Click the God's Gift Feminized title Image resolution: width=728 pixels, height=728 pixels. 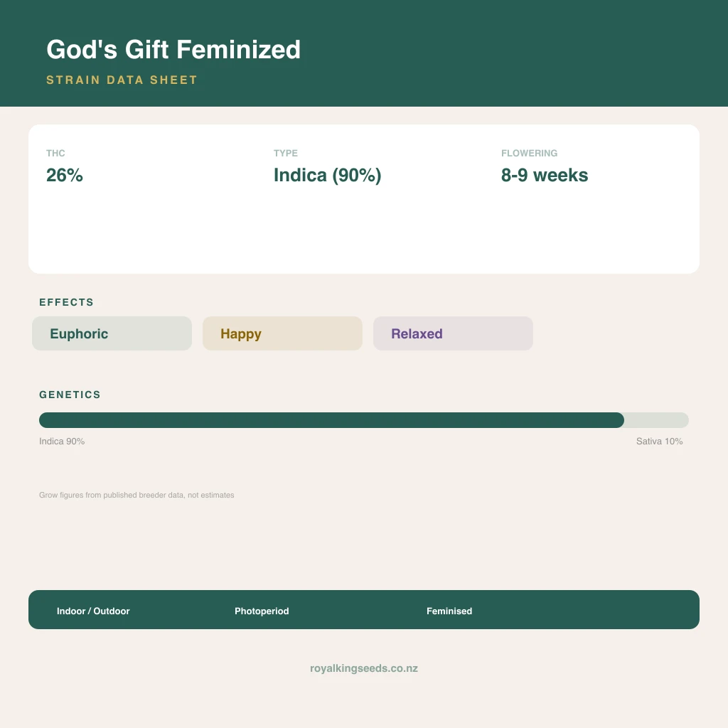click(x=173, y=49)
